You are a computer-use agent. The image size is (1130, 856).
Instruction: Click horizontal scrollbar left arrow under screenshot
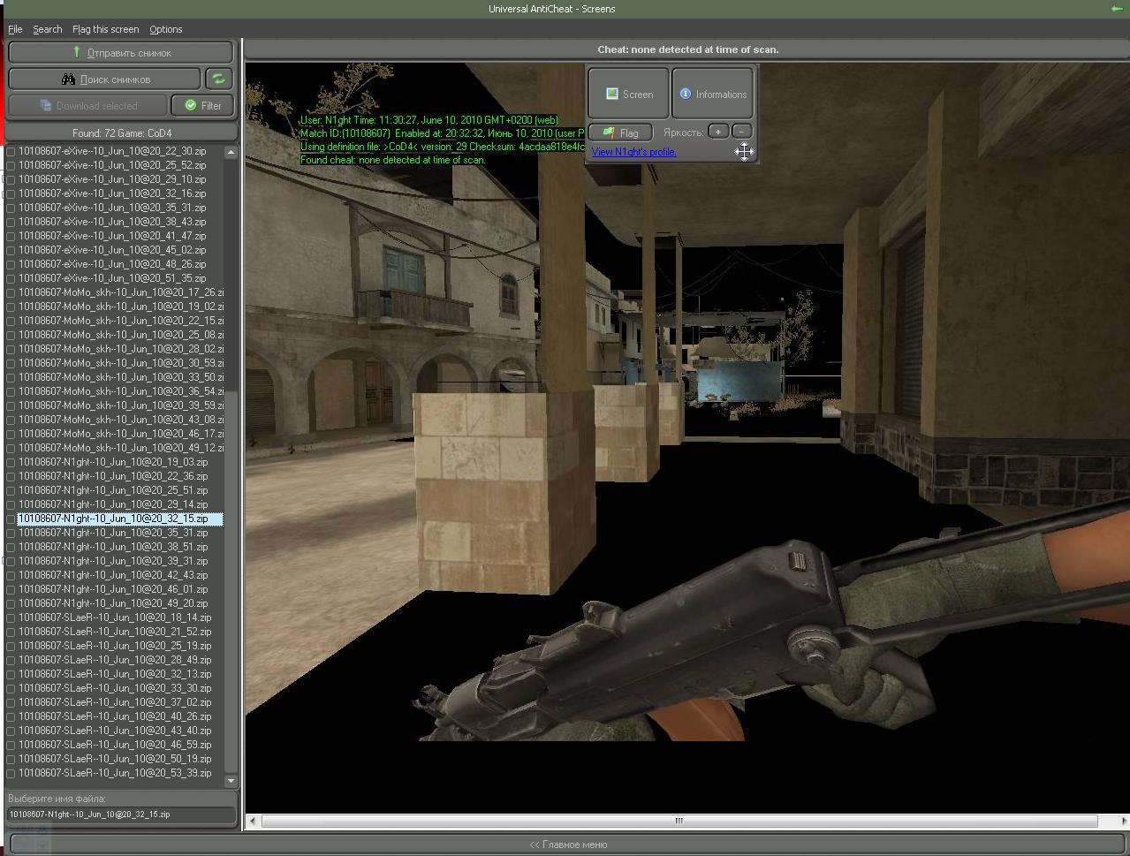pyautogui.click(x=253, y=821)
